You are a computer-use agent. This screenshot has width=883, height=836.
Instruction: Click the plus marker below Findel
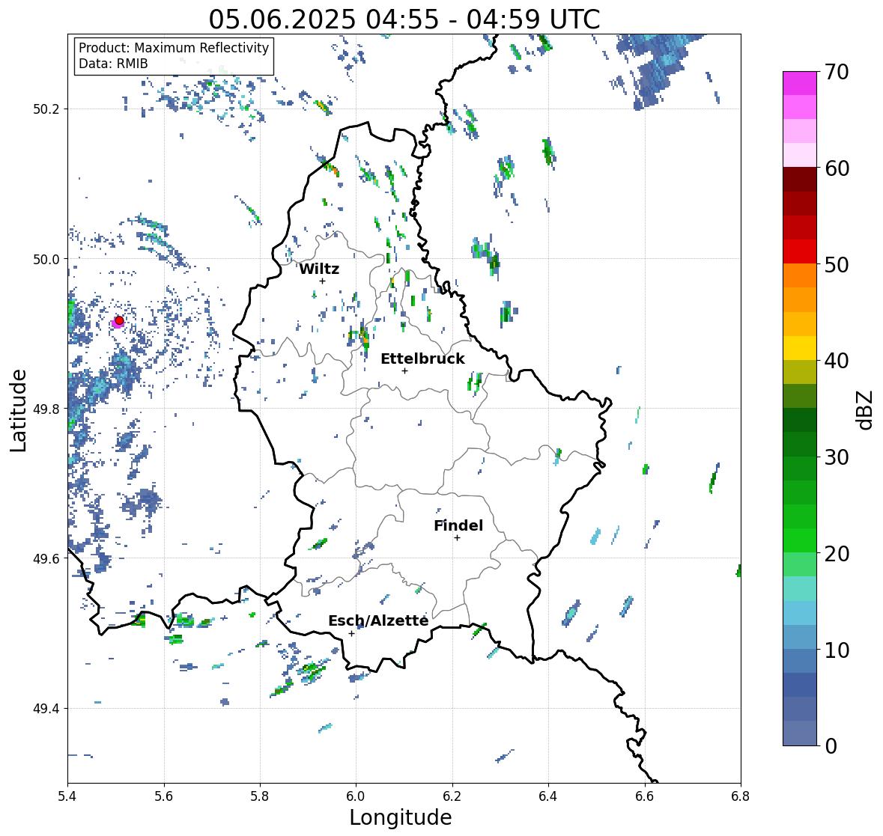458,538
